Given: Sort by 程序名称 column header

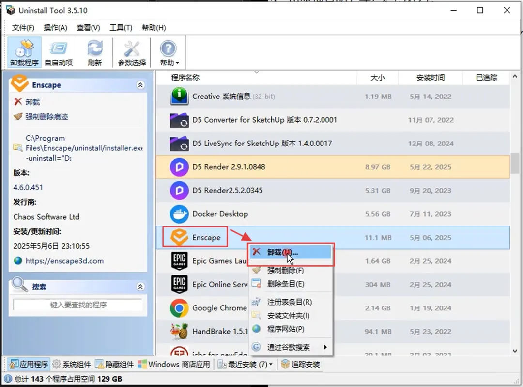Looking at the screenshot, I should click(257, 78).
